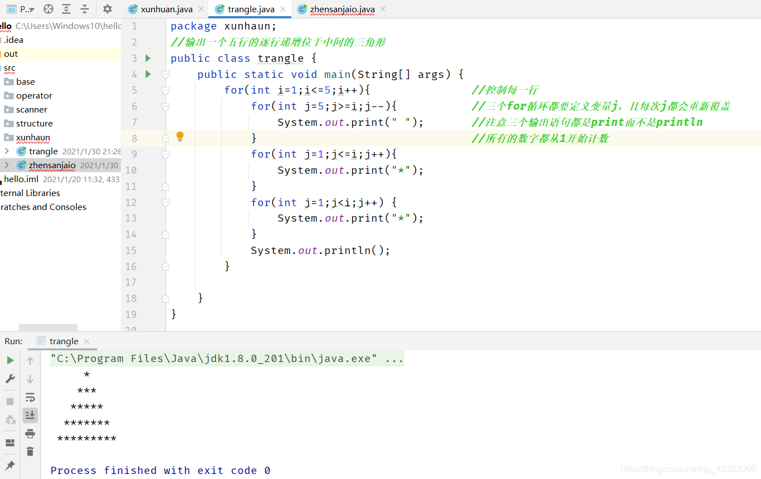Fold the for loop at line 9
761x479 pixels.
click(x=165, y=154)
